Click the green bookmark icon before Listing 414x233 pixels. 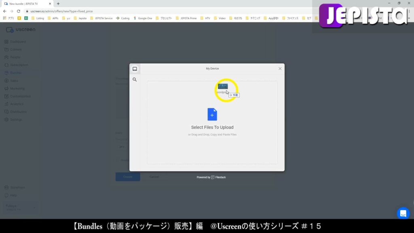[26, 18]
